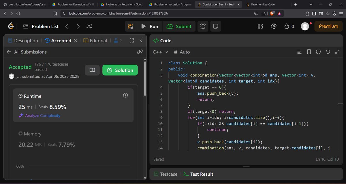Pick a random problem shuffle icon
The image size is (346, 184).
[89, 26]
